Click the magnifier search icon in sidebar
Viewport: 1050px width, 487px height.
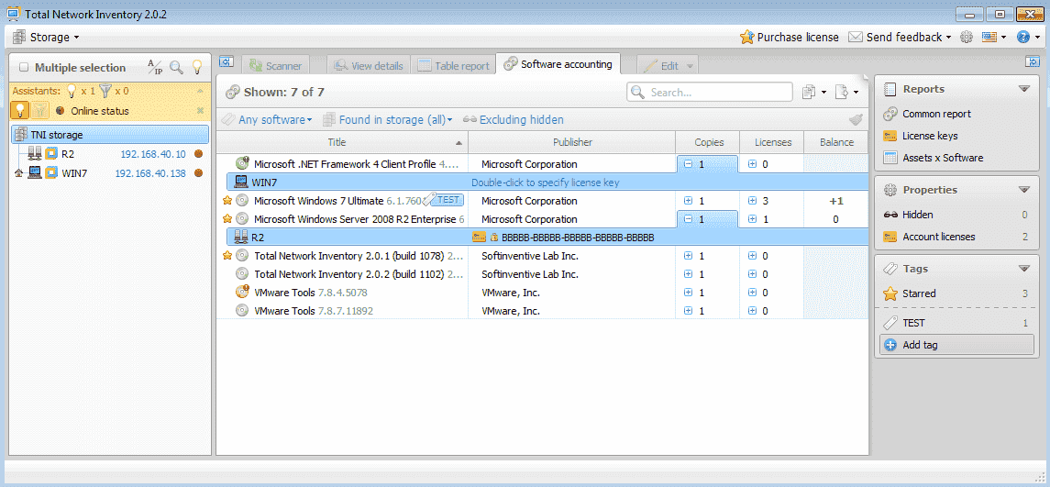click(x=176, y=67)
